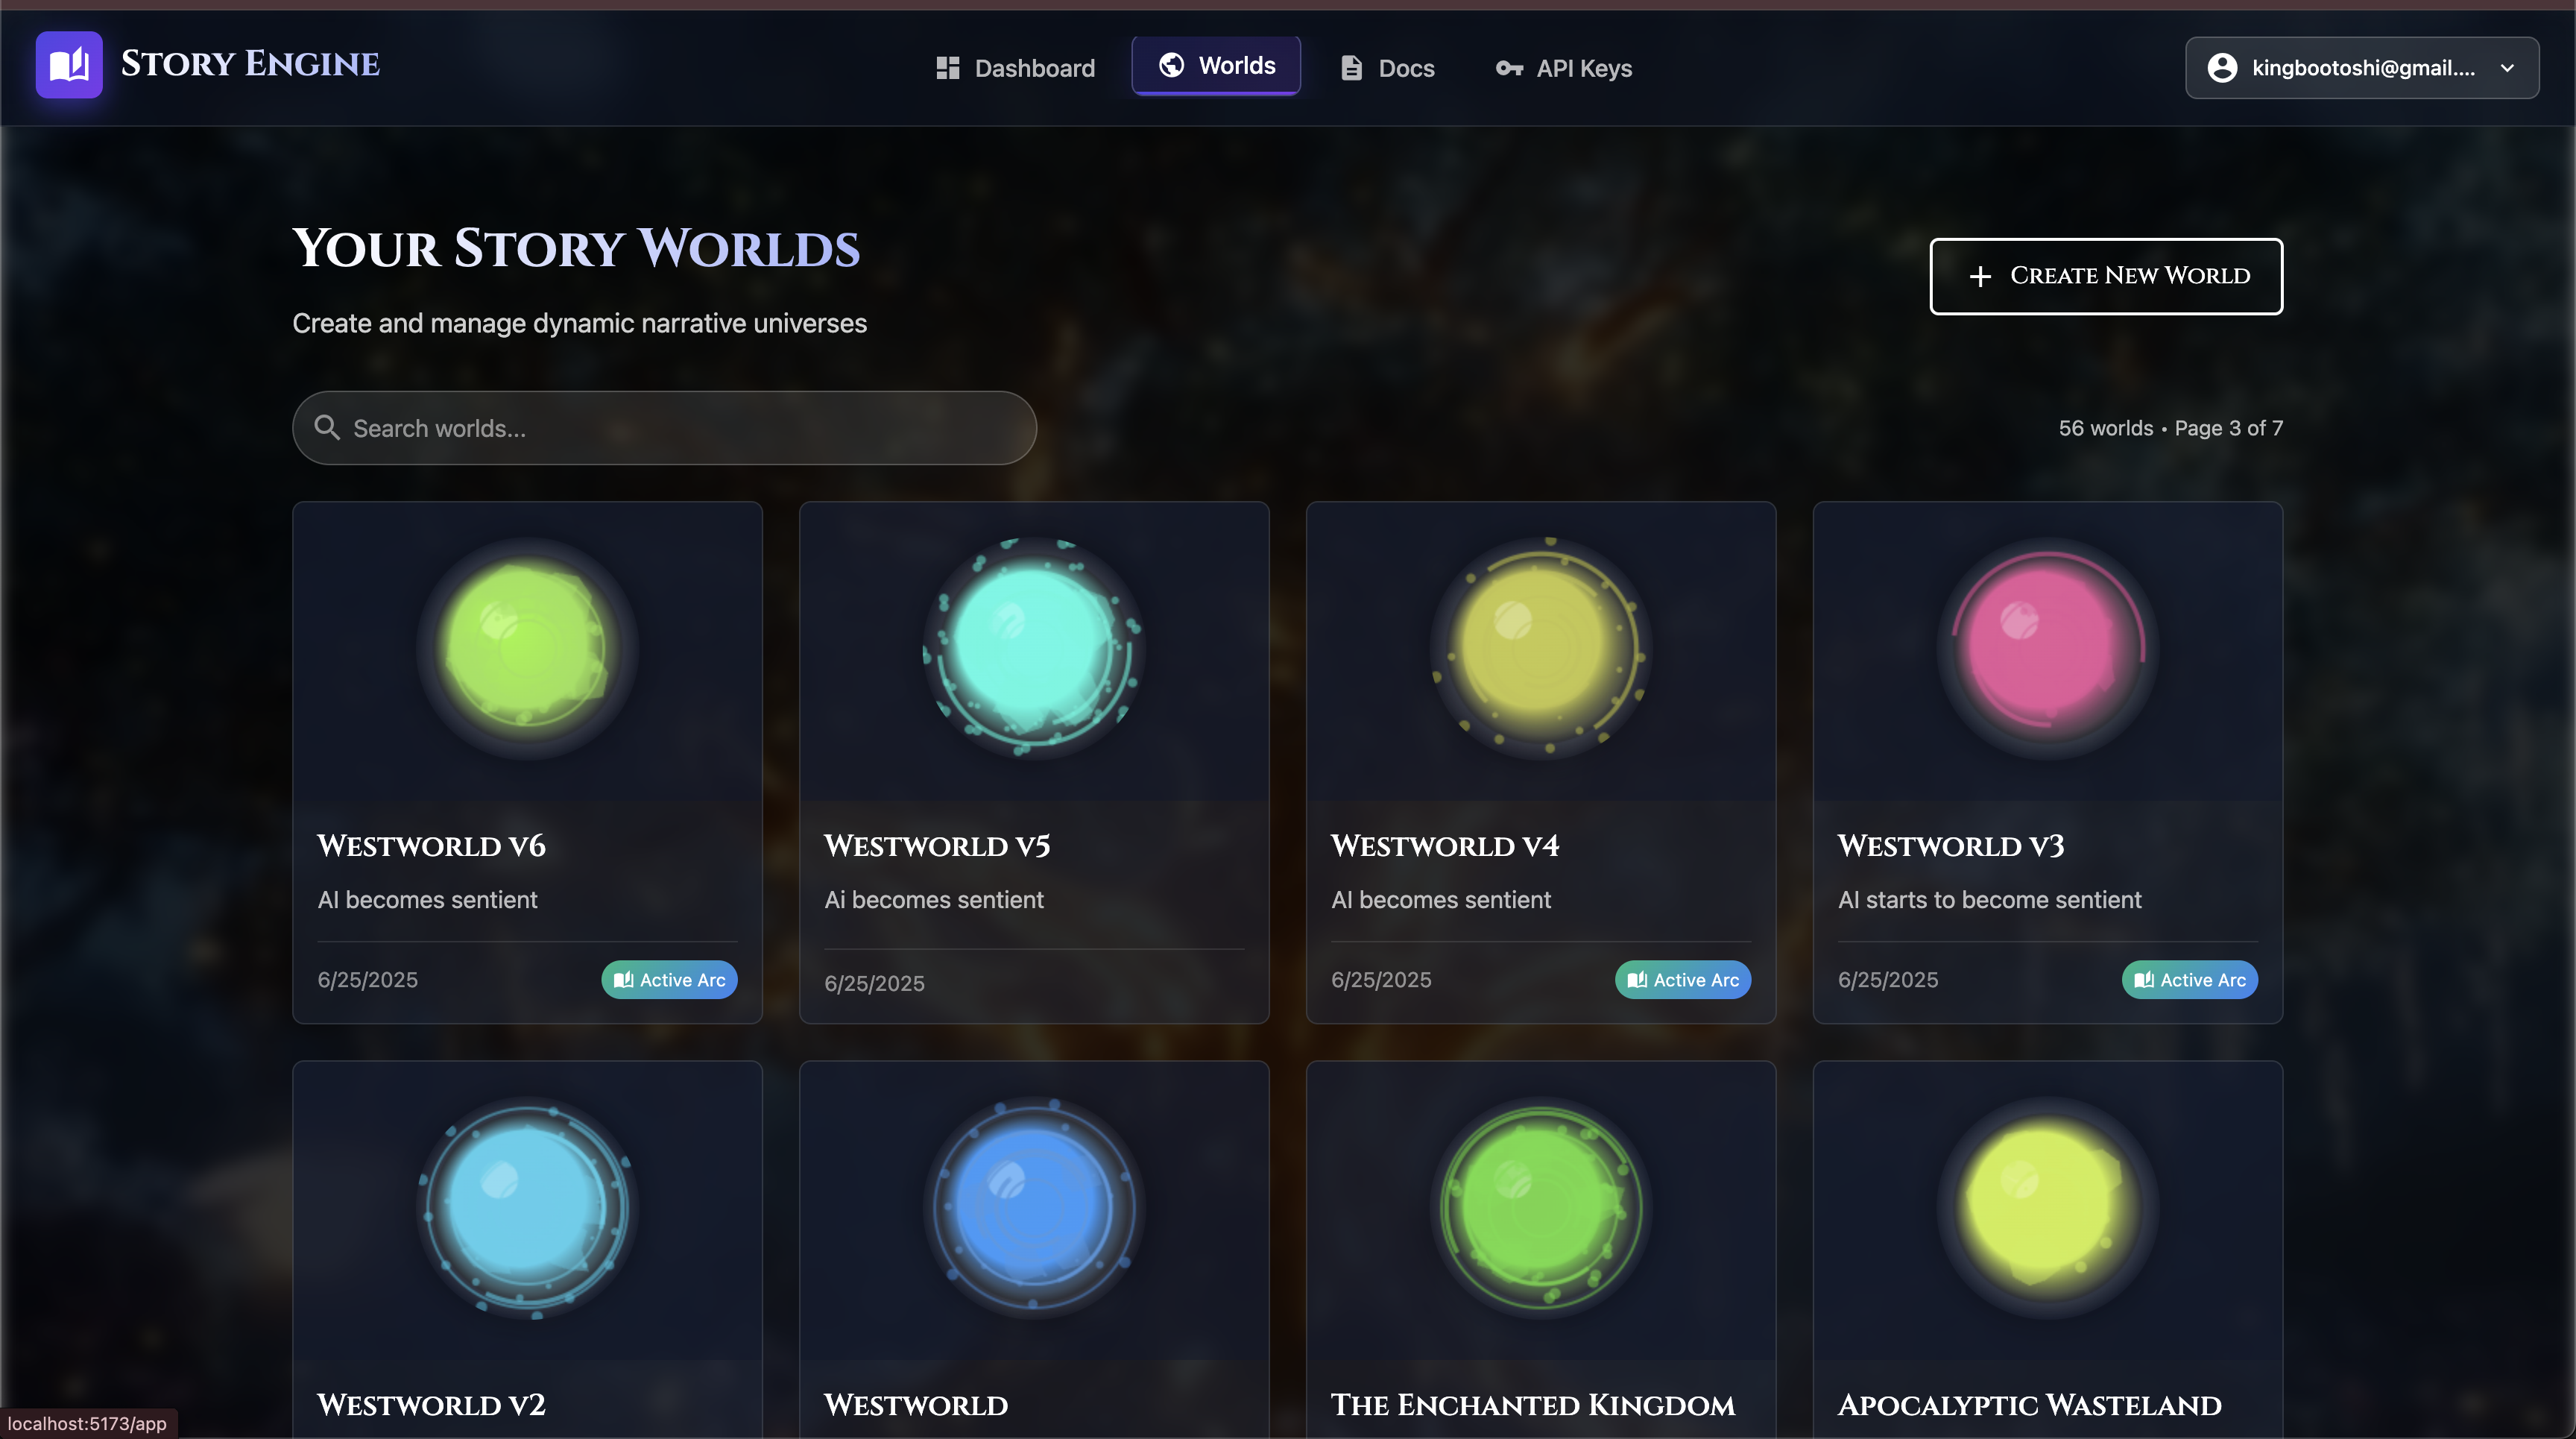
Task: Open the Dashboard navigation tab
Action: pyautogui.click(x=1015, y=68)
